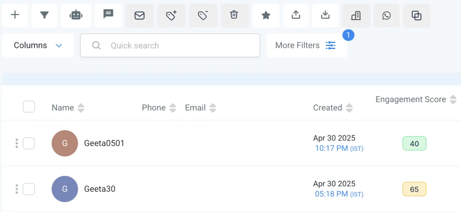Click the send SMS chat bubble icon

tap(108, 15)
